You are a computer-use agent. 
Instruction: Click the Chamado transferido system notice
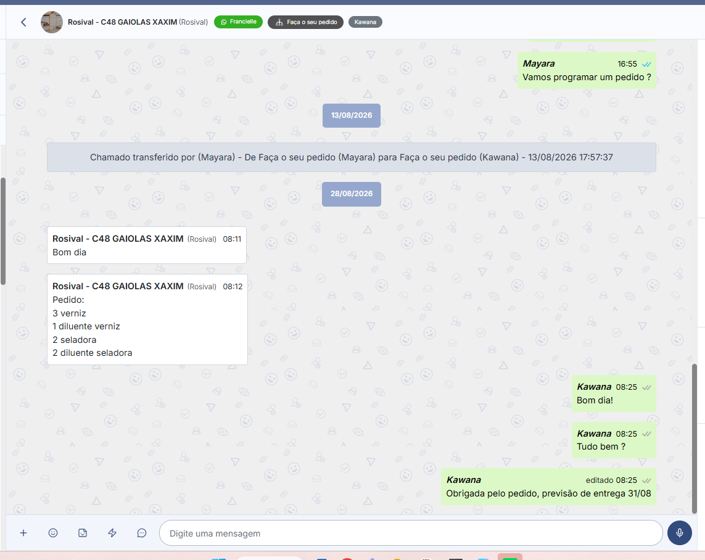pos(352,157)
